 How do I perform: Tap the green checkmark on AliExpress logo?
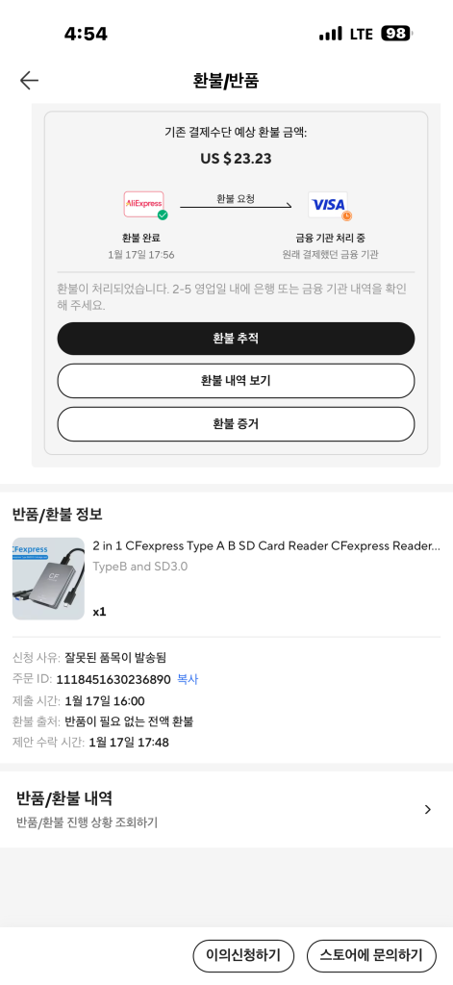[x=163, y=215]
